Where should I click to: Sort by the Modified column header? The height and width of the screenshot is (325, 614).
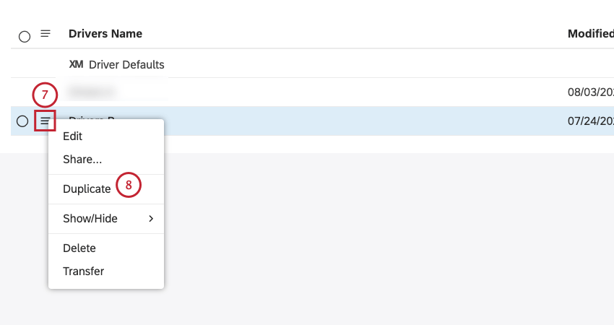[x=590, y=34]
